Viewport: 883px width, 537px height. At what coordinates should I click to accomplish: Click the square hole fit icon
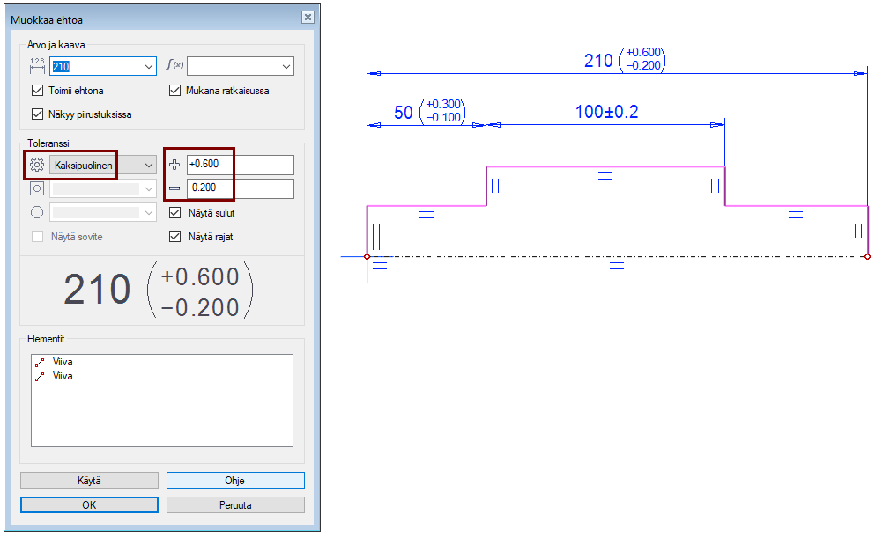click(x=37, y=188)
